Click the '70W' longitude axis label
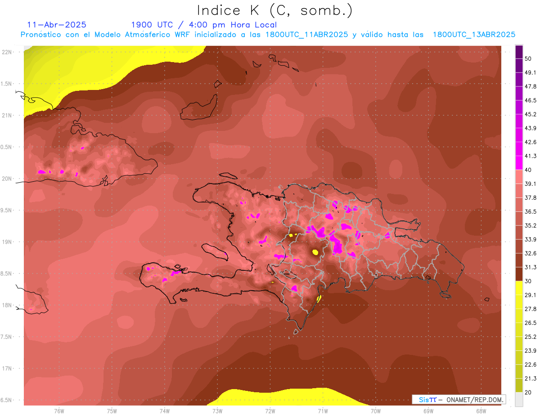540x417 pixels. coord(376,411)
